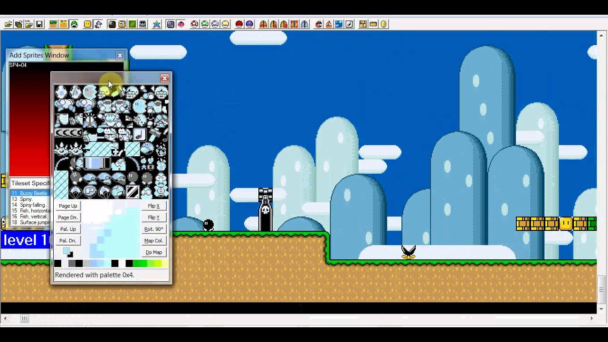Open the Tileset Specific combo box
The image size is (608, 342).
pyautogui.click(x=30, y=183)
